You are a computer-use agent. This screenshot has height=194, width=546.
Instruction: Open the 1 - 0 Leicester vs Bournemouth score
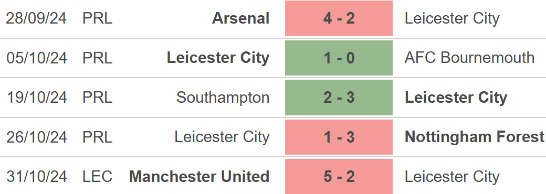(x=339, y=58)
